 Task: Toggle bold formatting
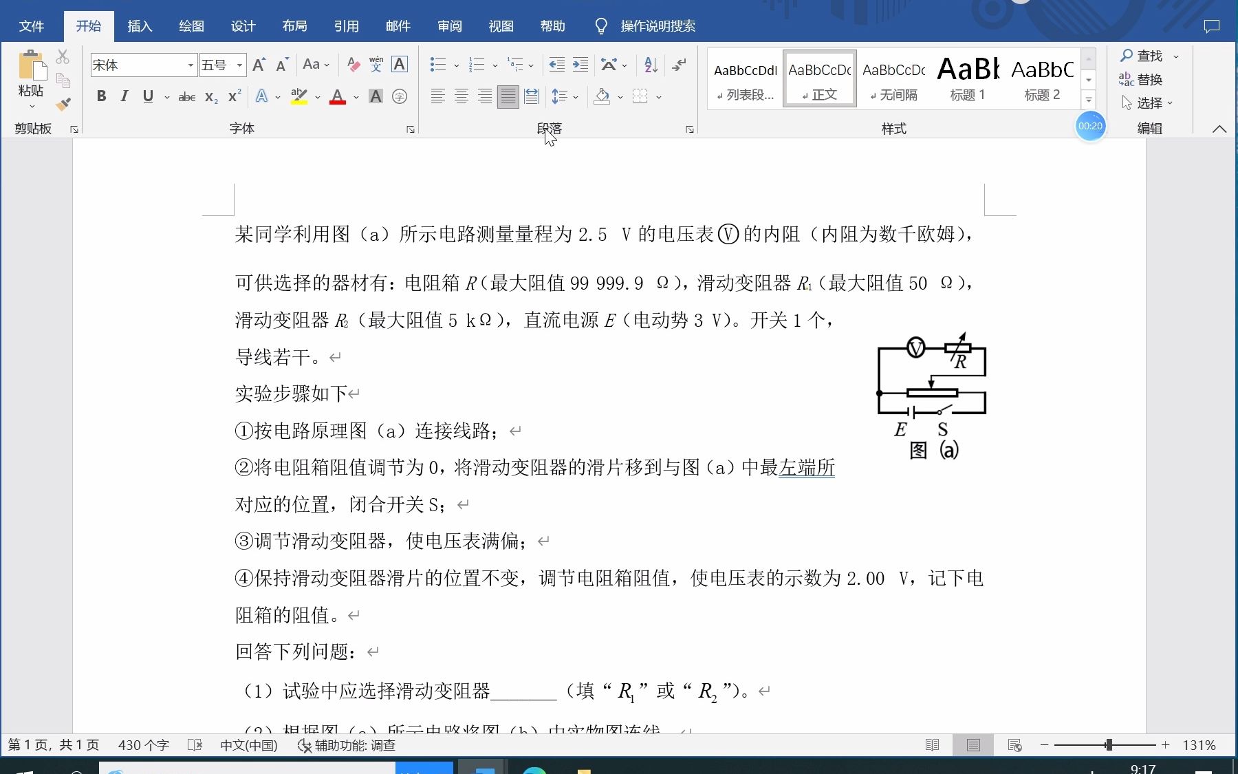[x=101, y=96]
